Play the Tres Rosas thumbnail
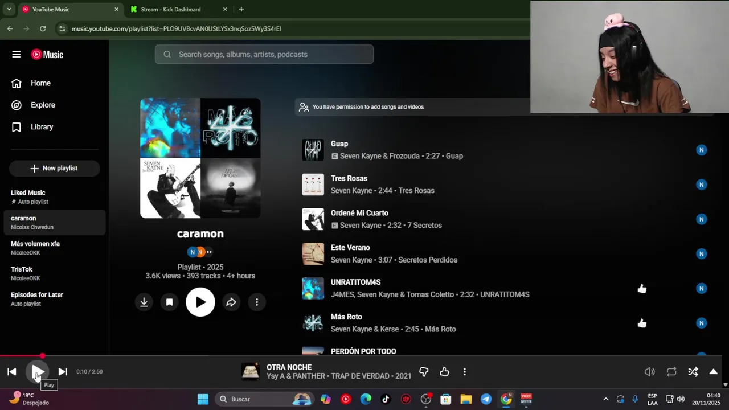Image resolution: width=729 pixels, height=410 pixels. (x=313, y=184)
